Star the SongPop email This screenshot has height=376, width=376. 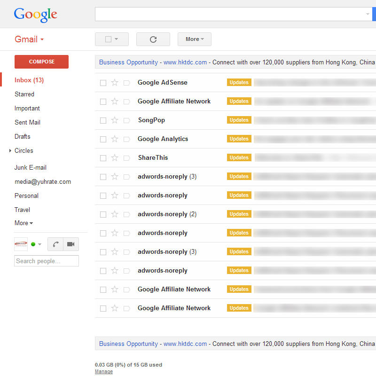click(115, 120)
